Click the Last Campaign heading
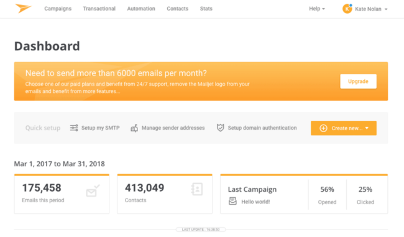404x237 pixels. pos(252,189)
